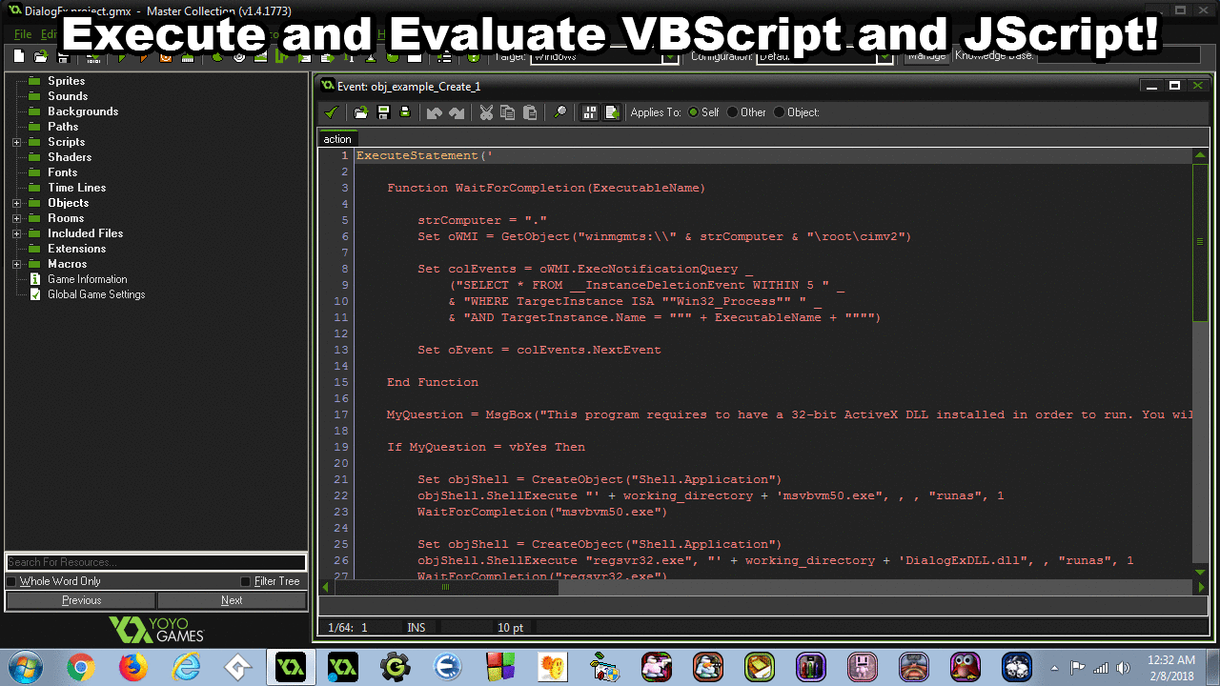Click the print code icon
The width and height of the screenshot is (1220, 686).
(405, 112)
